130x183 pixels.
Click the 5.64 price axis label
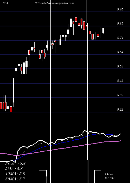click(120, 52)
